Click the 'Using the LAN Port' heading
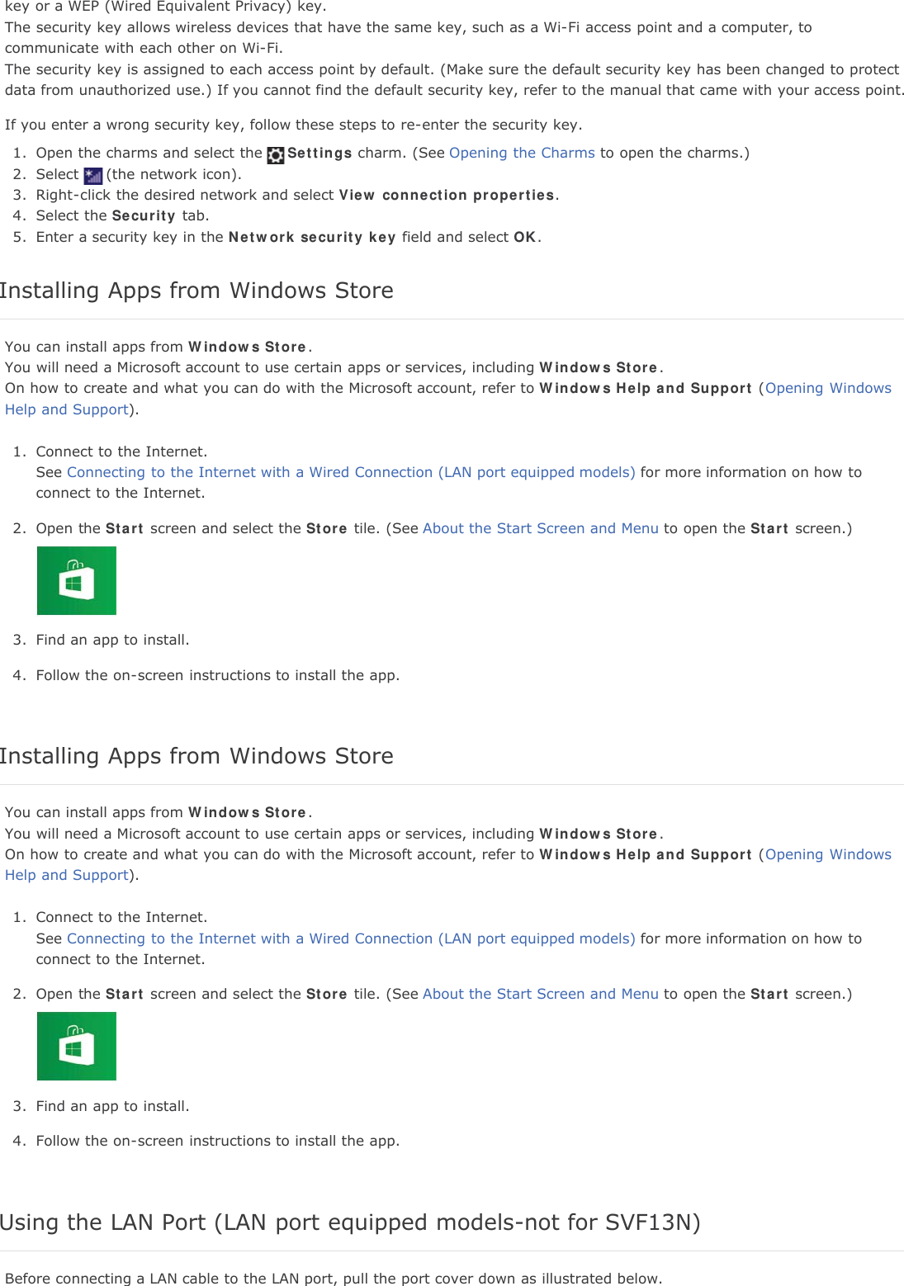904x1286 pixels. point(350,1222)
